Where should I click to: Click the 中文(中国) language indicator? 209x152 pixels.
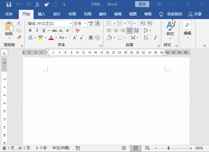click(61, 148)
